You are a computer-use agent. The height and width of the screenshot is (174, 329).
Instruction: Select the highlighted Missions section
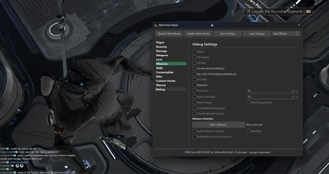171,64
